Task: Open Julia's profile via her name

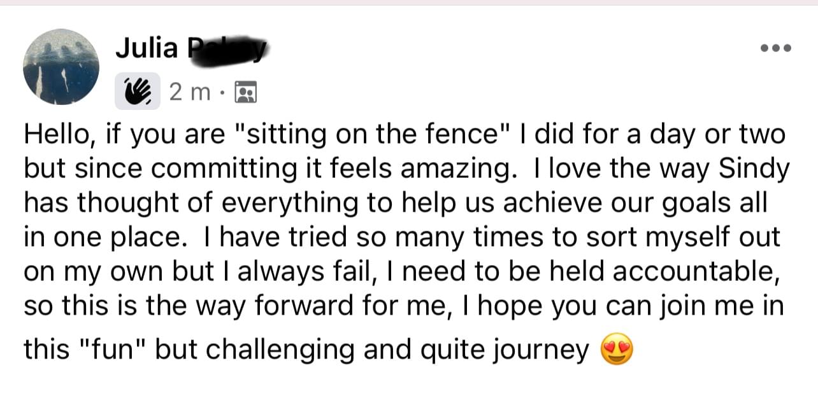Action: coord(147,48)
